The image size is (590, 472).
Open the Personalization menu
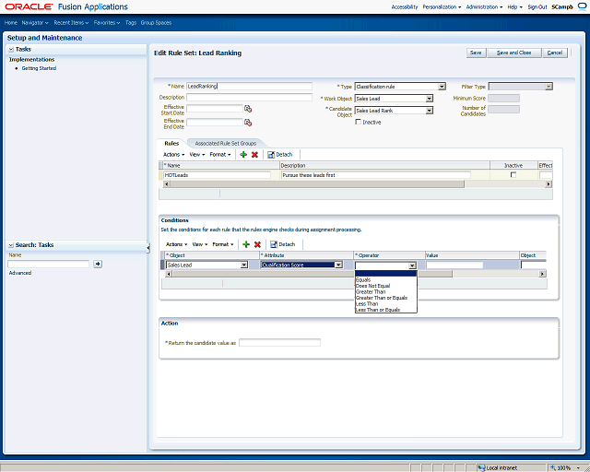click(442, 7)
